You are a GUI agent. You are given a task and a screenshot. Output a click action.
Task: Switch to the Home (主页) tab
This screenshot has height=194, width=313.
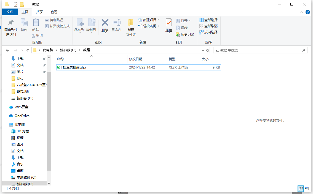[25, 12]
